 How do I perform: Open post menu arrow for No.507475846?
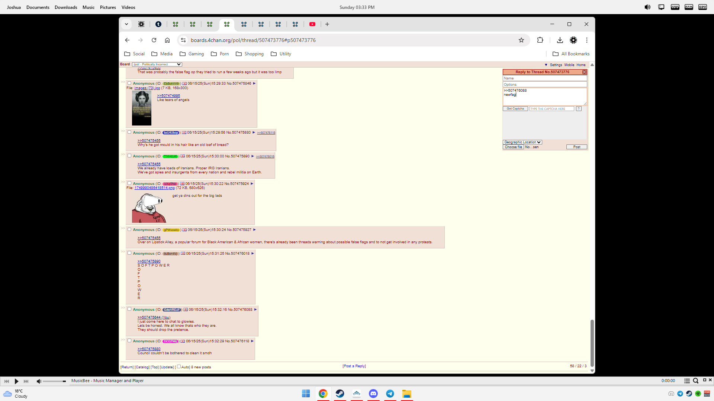coord(254,84)
